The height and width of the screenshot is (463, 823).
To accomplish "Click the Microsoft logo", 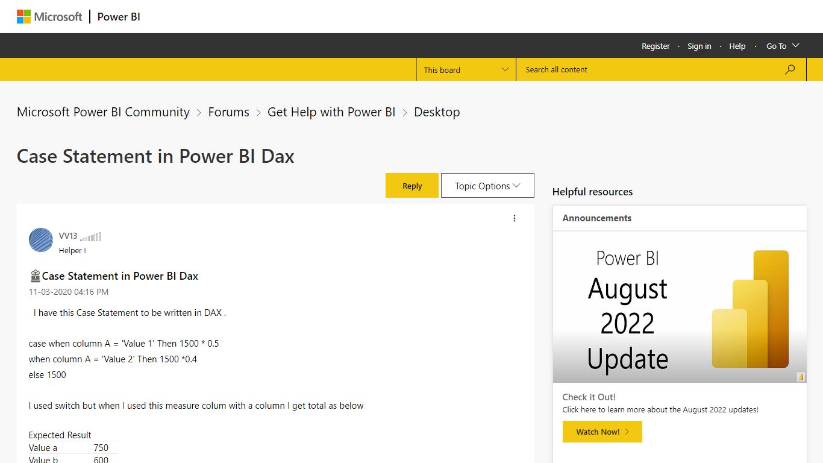I will (x=49, y=17).
